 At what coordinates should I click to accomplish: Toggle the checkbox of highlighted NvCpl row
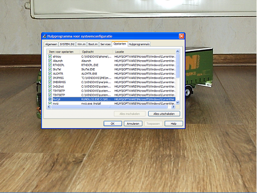(50, 99)
